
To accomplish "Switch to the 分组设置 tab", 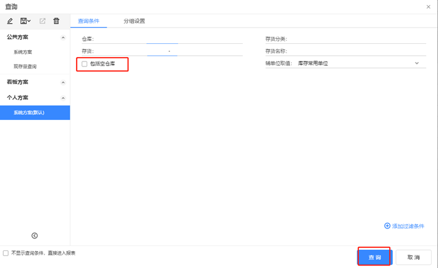I will pyautogui.click(x=134, y=21).
